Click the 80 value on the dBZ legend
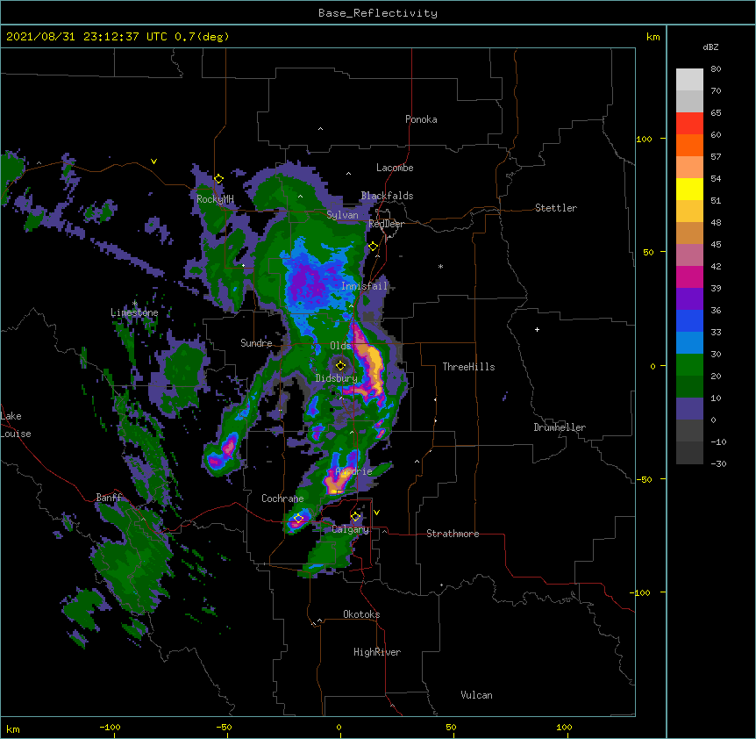 (716, 69)
